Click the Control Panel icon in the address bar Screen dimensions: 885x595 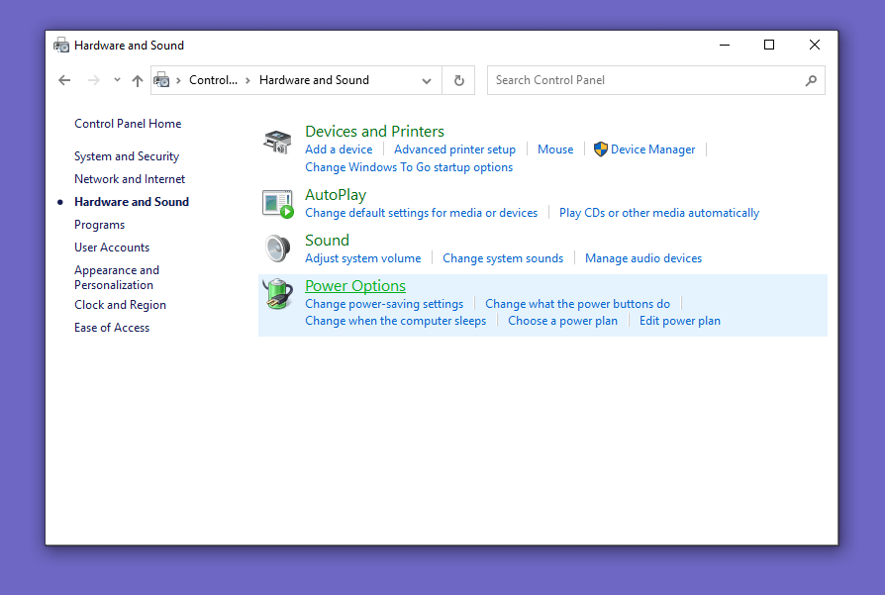pos(161,80)
